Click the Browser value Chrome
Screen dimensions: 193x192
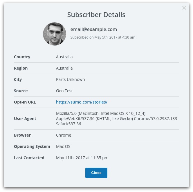(64, 135)
